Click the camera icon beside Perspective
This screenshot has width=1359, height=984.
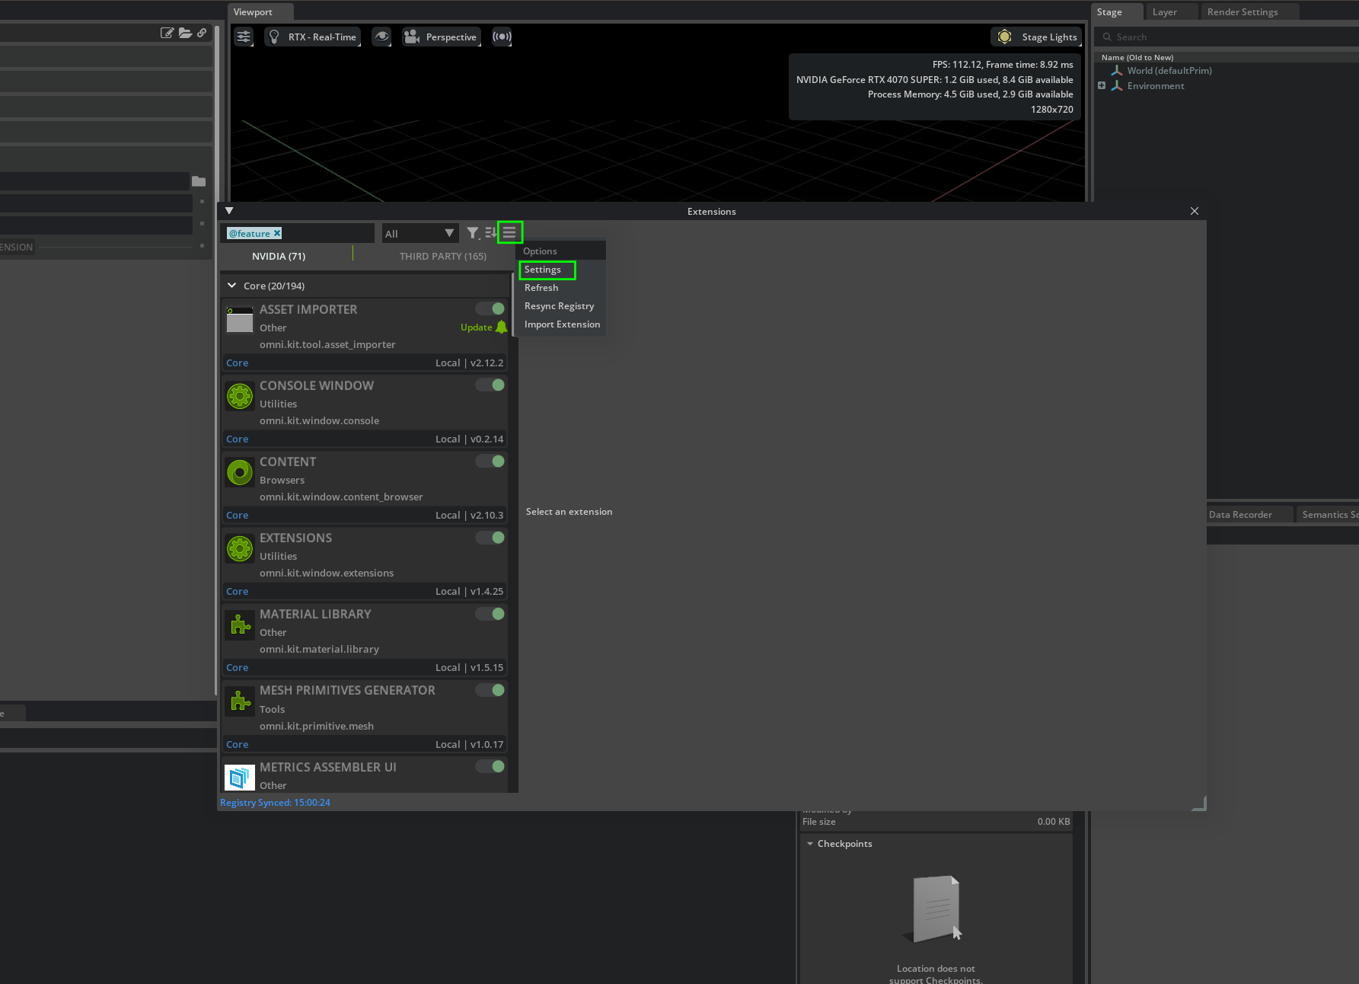[412, 37]
